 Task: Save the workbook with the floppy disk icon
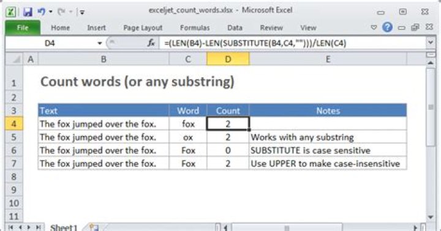coord(28,12)
